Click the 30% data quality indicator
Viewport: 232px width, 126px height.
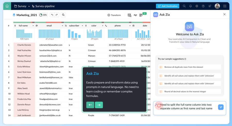pos(43,15)
